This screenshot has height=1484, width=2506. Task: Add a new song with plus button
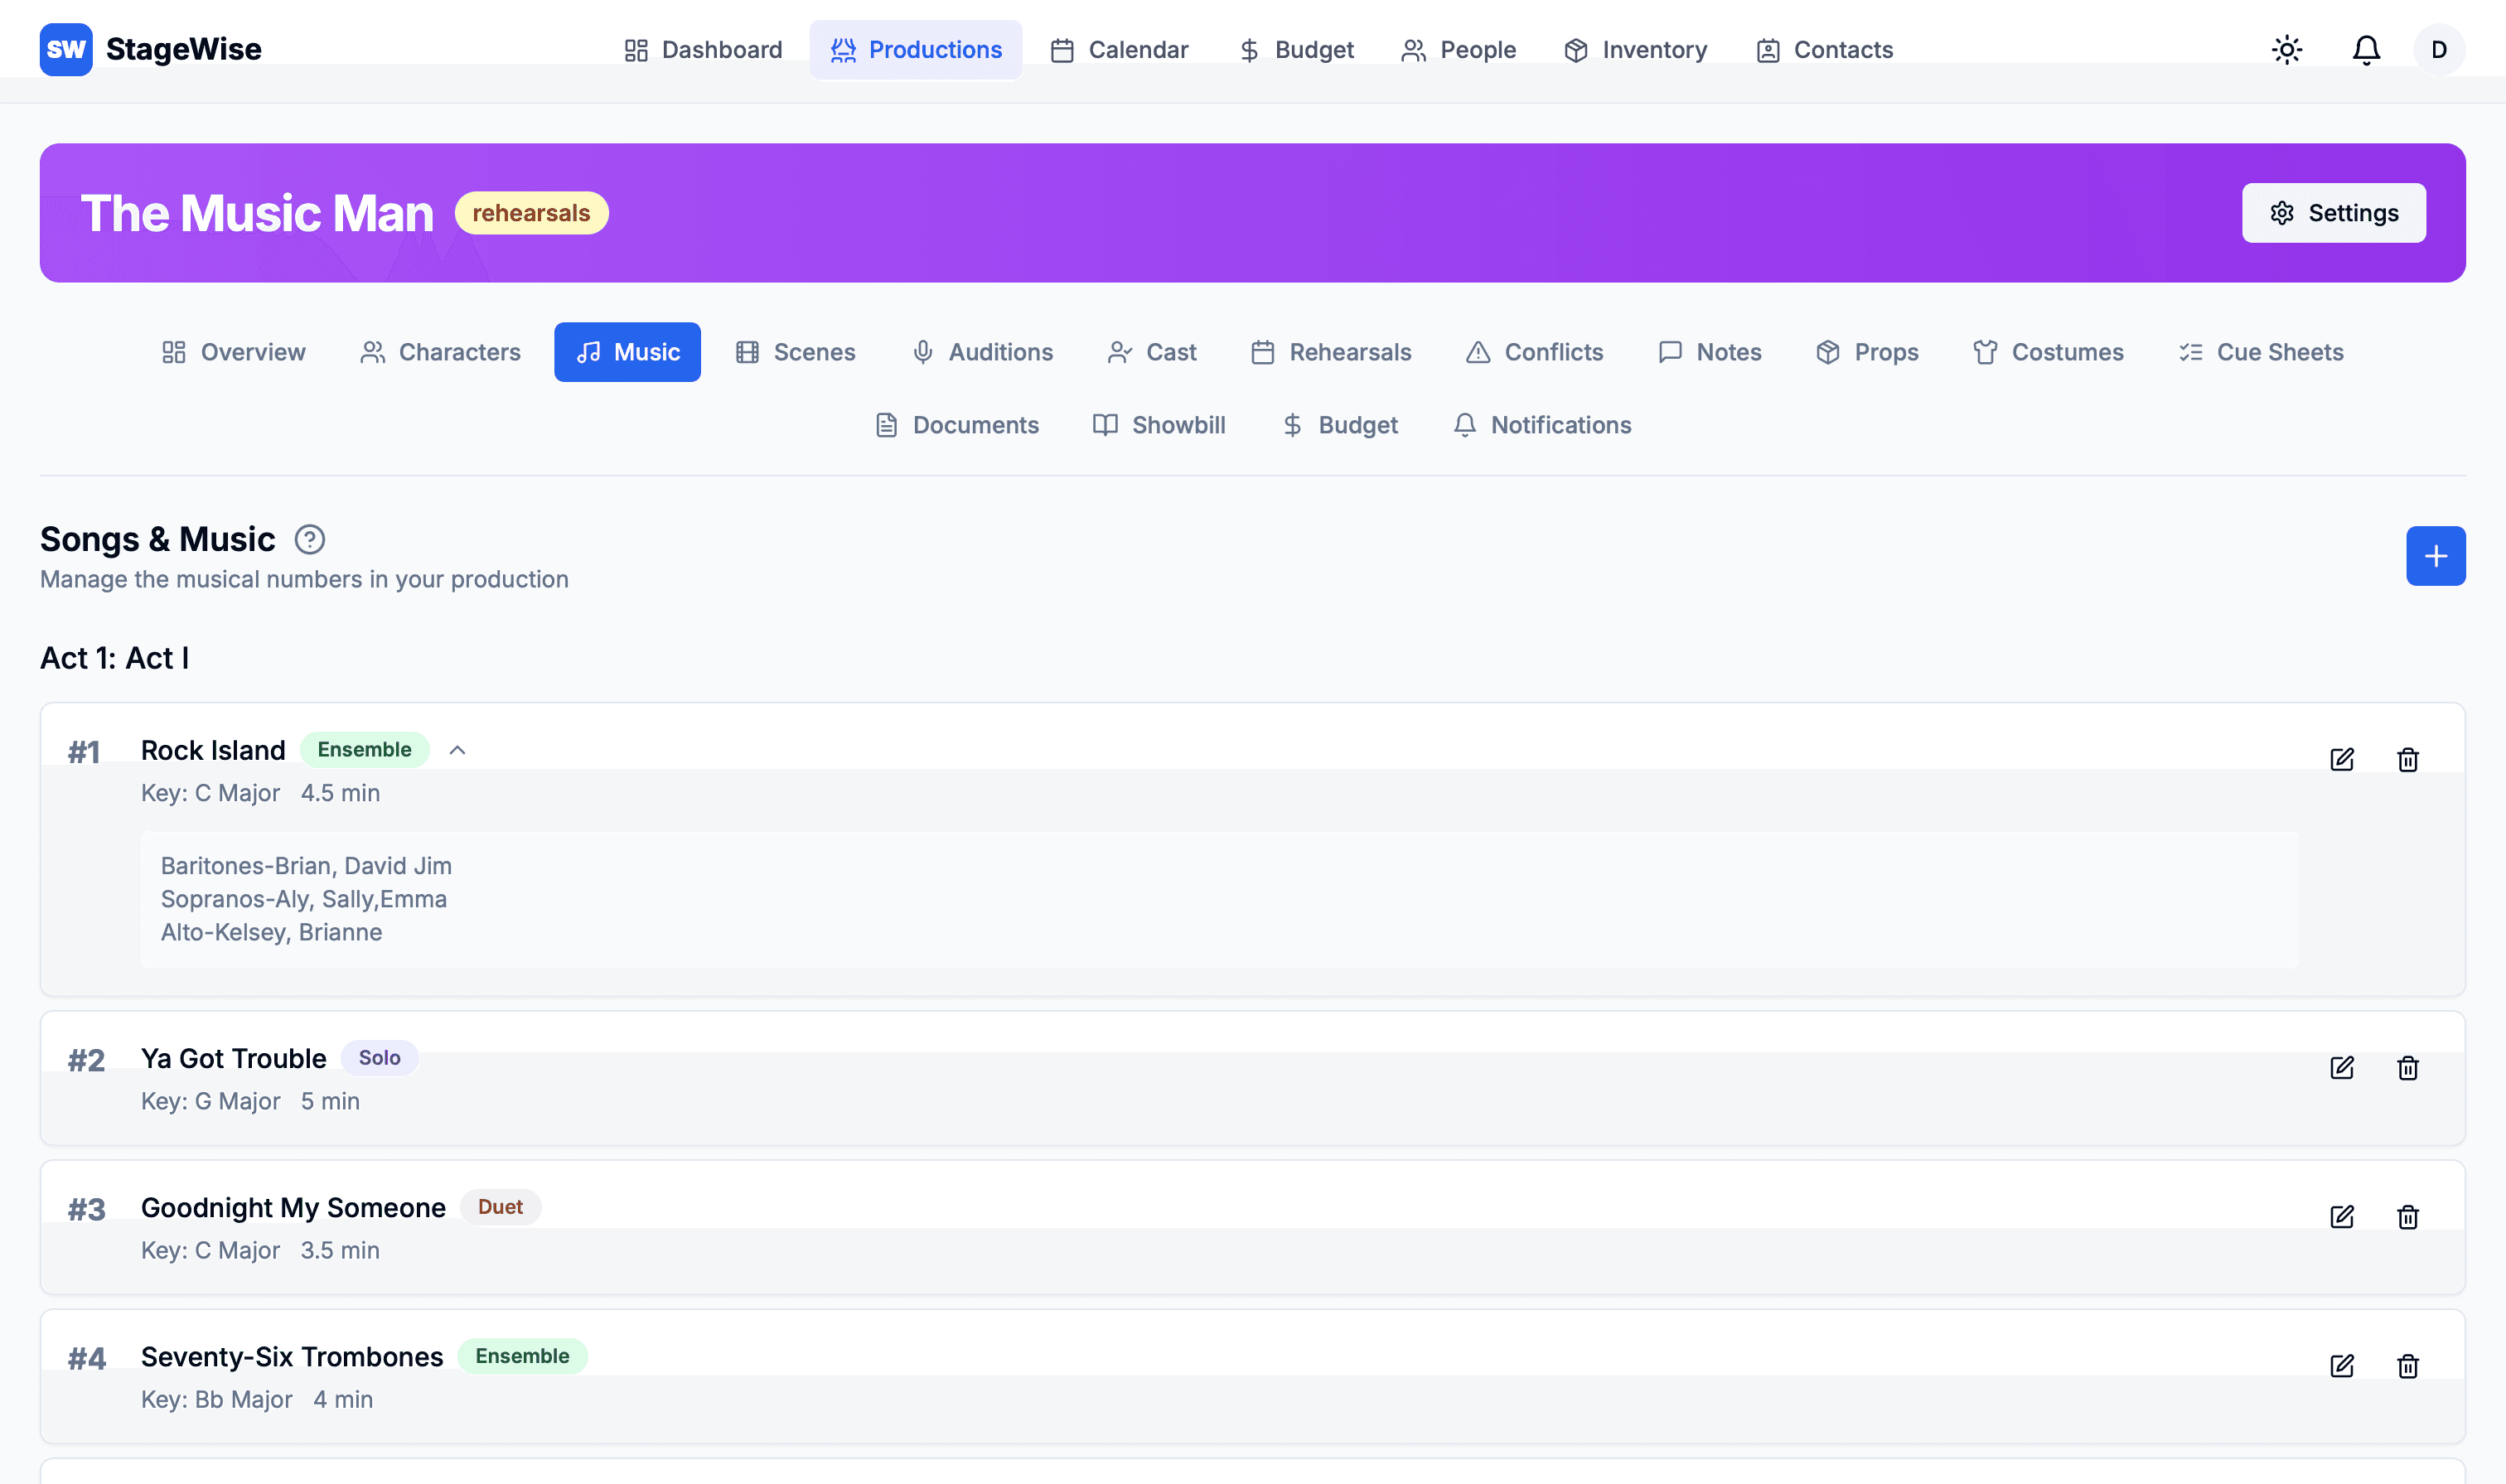click(x=2435, y=556)
